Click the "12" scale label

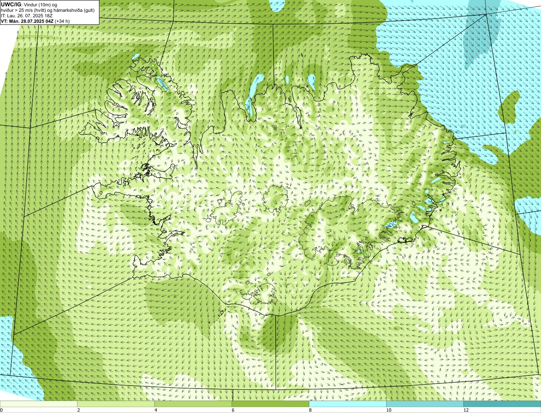(466, 410)
